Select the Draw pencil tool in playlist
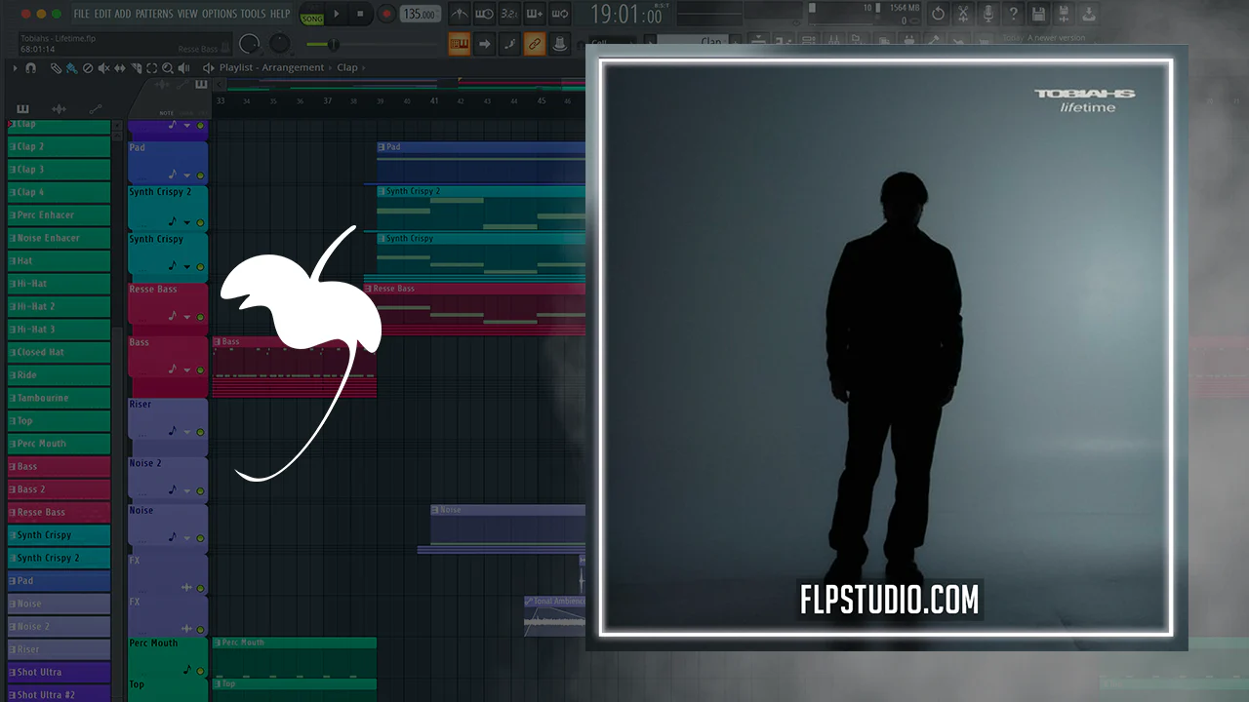 pos(56,68)
